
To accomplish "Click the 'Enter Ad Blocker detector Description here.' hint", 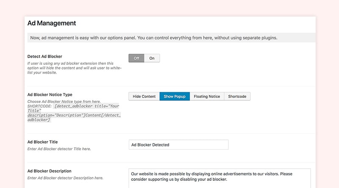I will coord(65,178).
